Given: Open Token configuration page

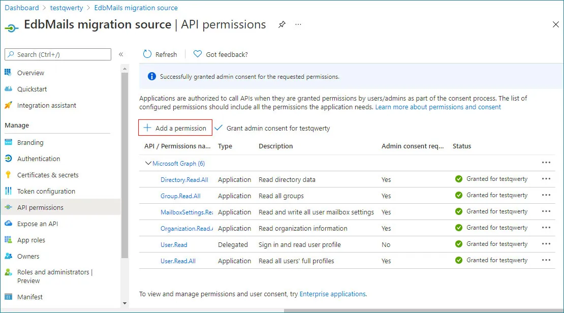Looking at the screenshot, I should (x=46, y=191).
